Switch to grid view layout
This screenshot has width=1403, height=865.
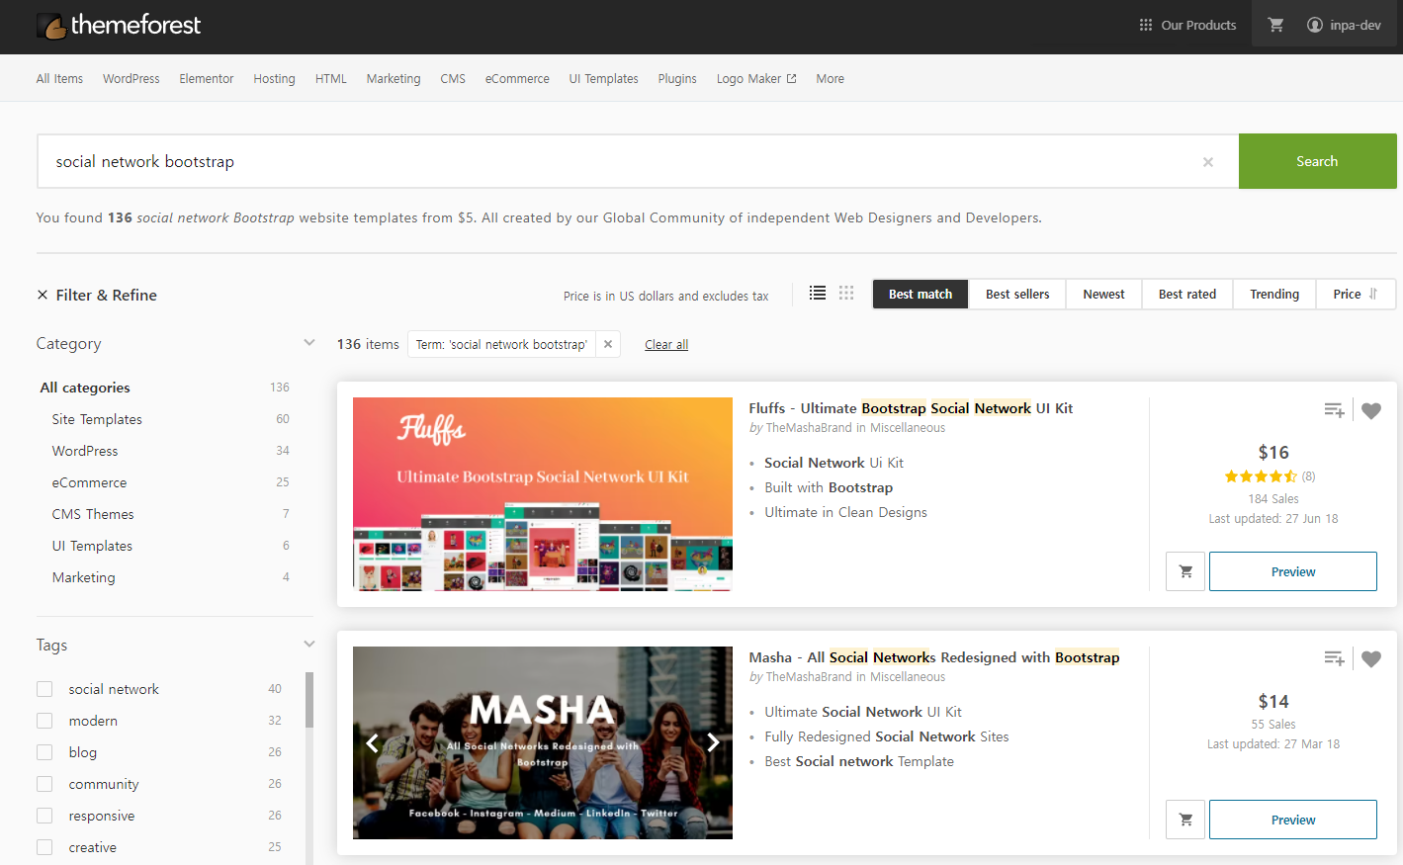[x=846, y=294]
